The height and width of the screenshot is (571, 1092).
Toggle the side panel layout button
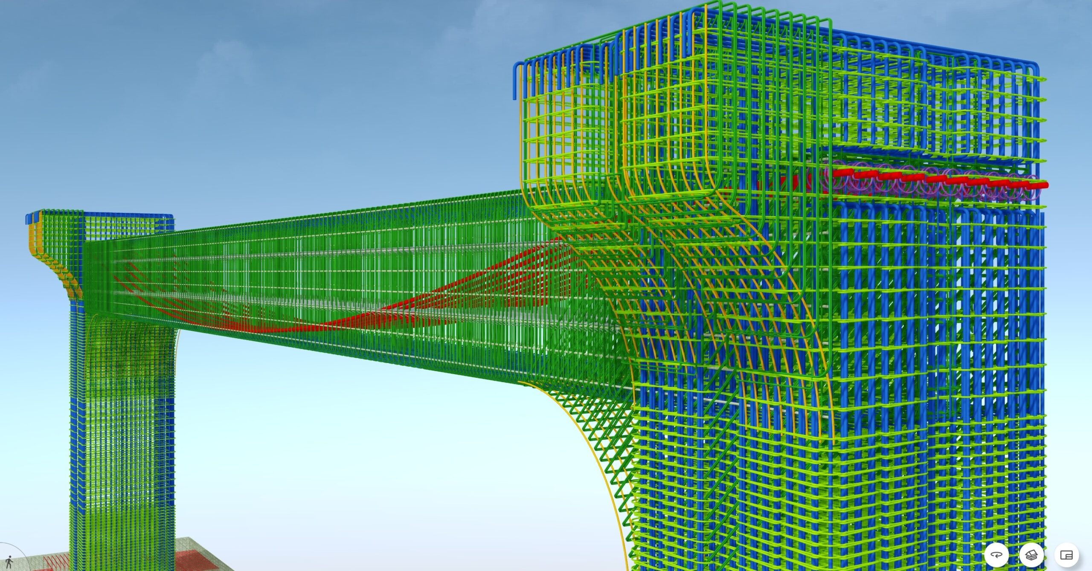pyautogui.click(x=1066, y=555)
